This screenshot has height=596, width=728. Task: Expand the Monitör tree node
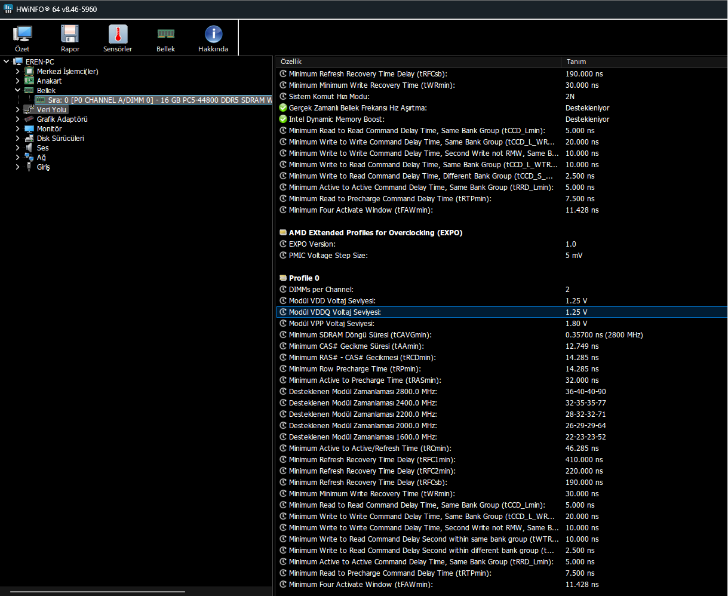coord(17,128)
